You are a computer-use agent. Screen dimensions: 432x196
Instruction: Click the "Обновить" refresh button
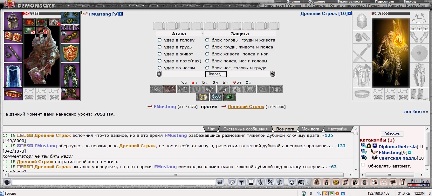click(392, 134)
